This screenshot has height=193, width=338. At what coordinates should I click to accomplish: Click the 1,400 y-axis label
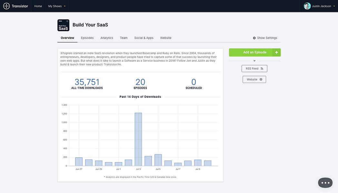point(64,105)
